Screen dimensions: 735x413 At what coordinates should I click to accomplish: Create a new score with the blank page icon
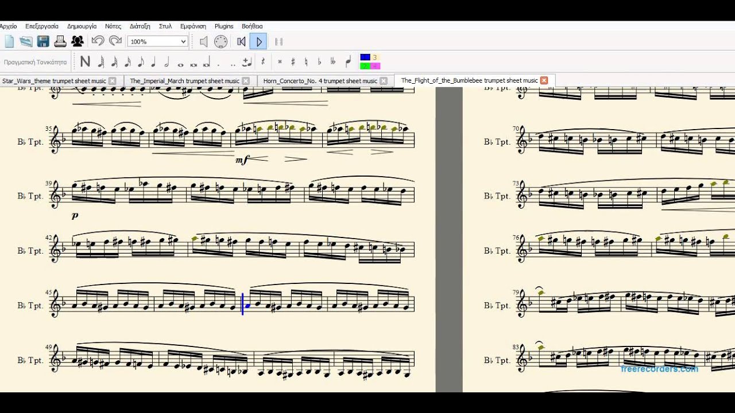(x=9, y=41)
